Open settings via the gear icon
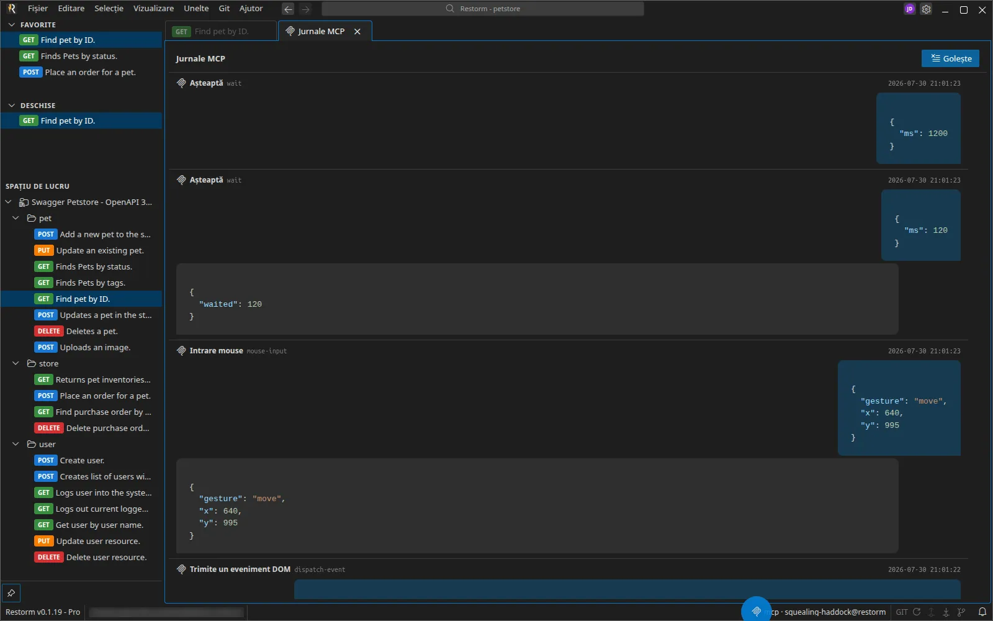Viewport: 993px width, 621px height. pyautogui.click(x=926, y=9)
